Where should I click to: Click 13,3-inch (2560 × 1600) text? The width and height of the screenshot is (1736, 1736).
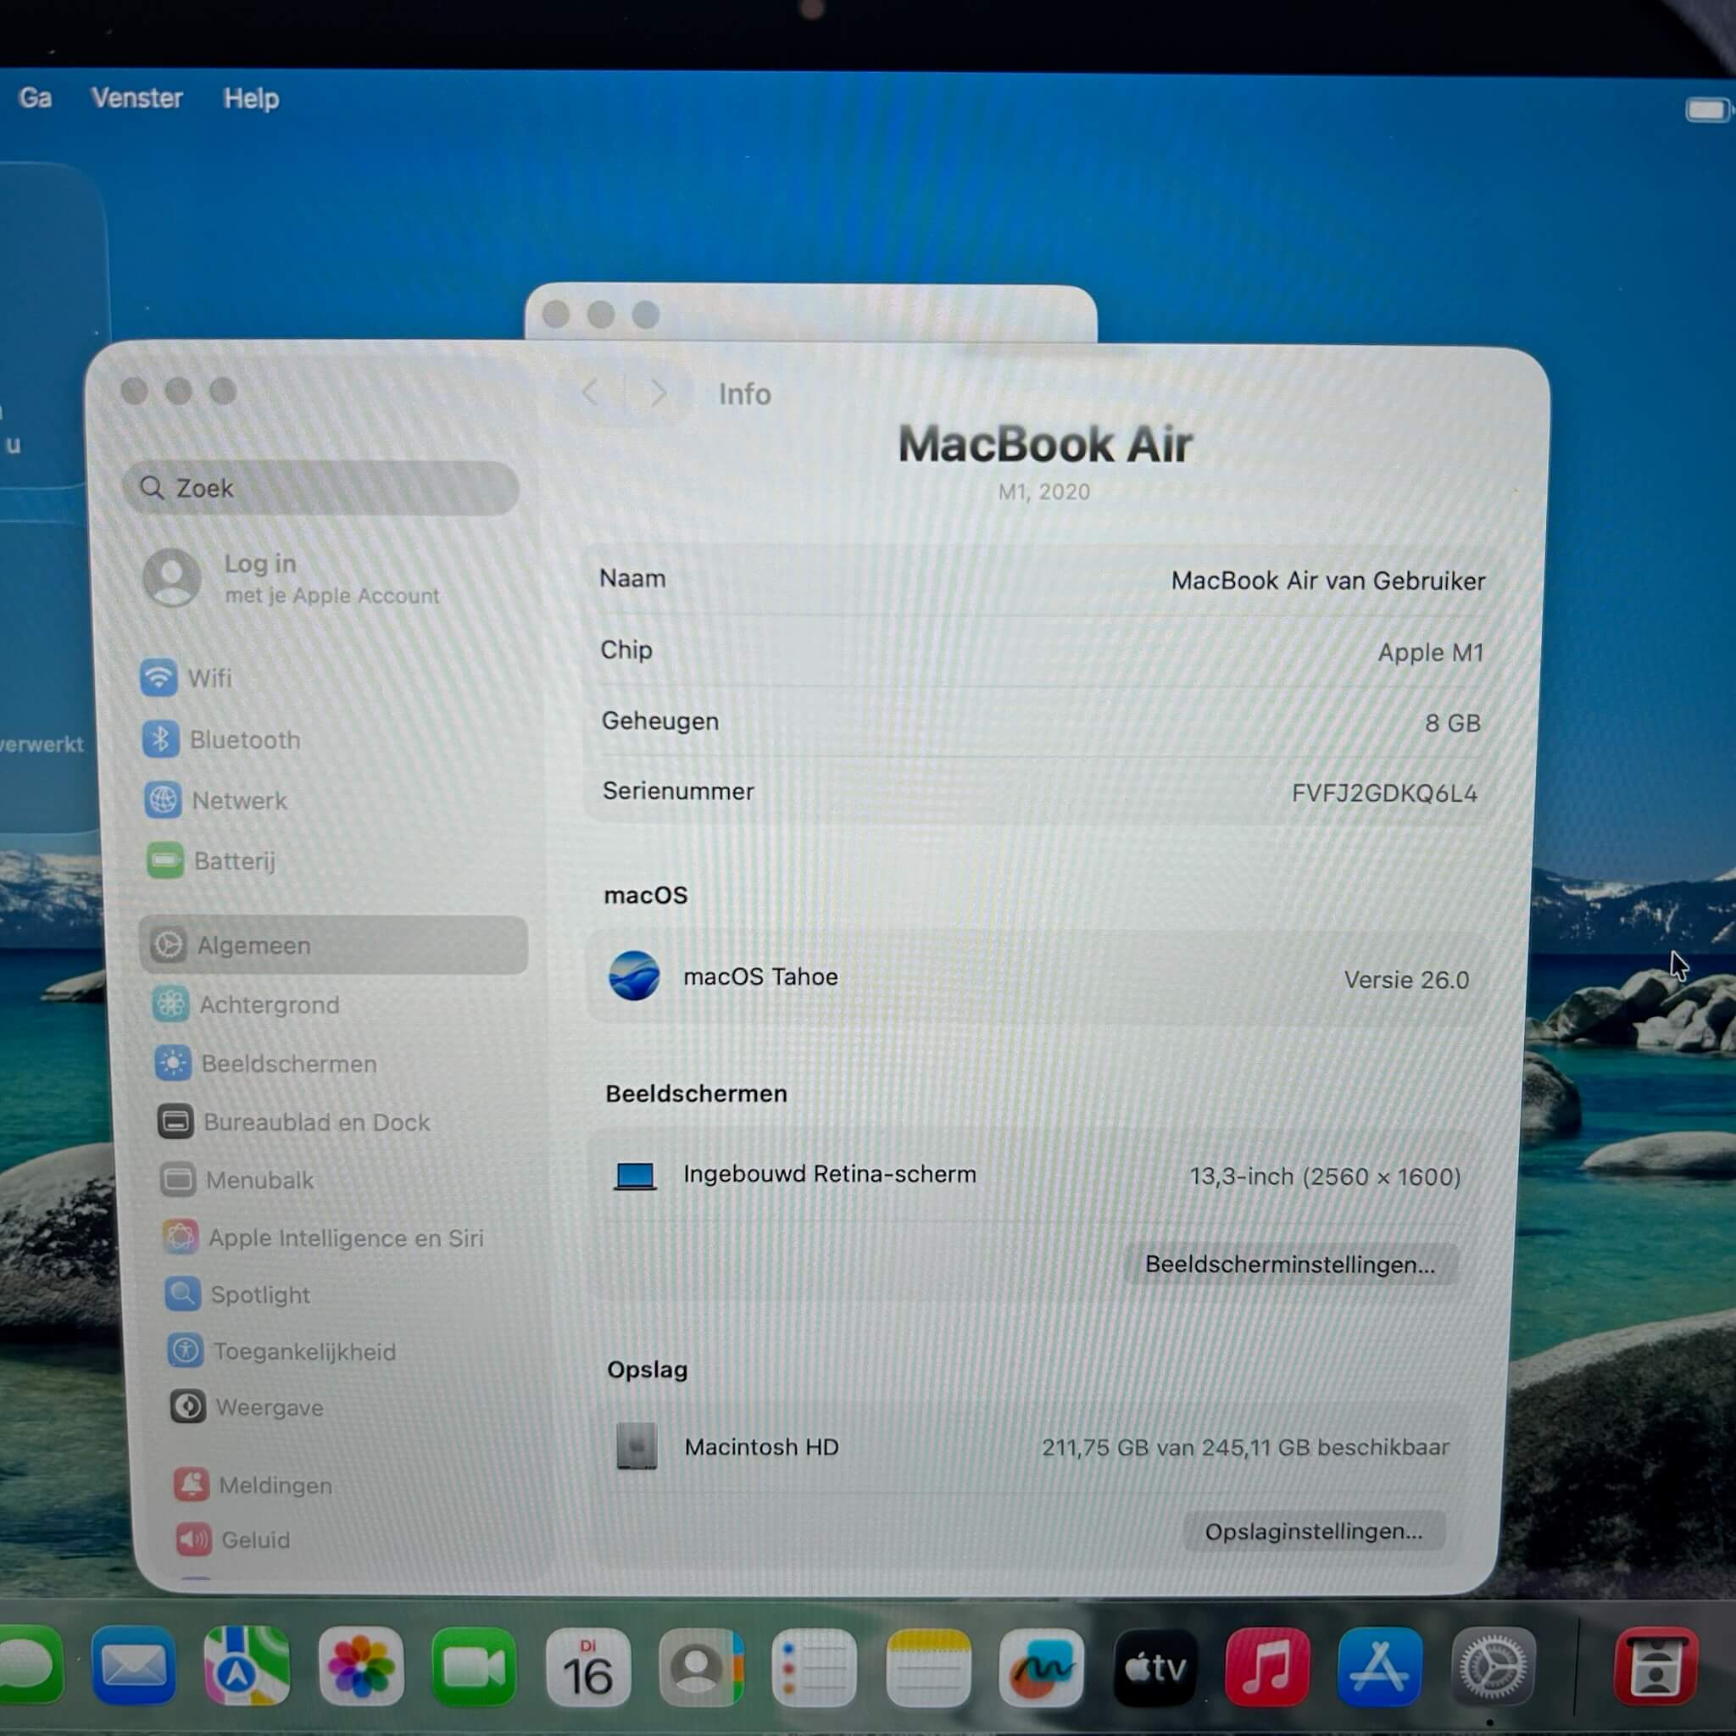[x=1326, y=1177]
